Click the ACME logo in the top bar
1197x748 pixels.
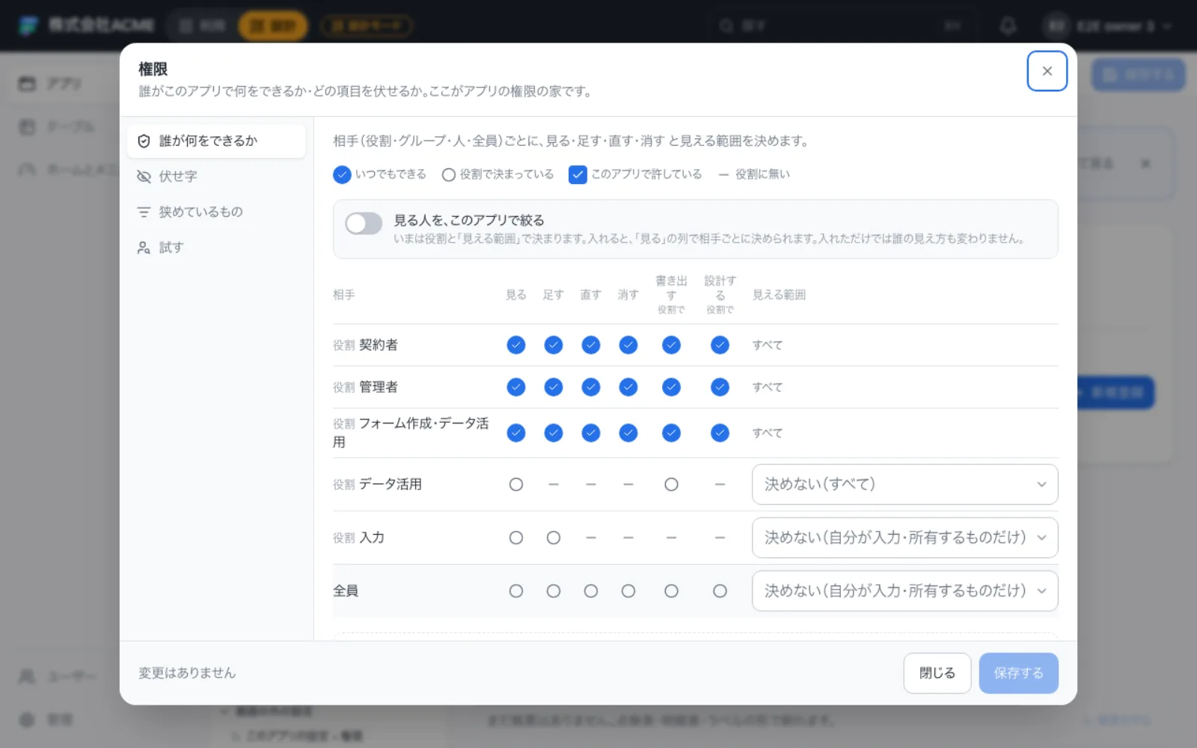tap(28, 25)
